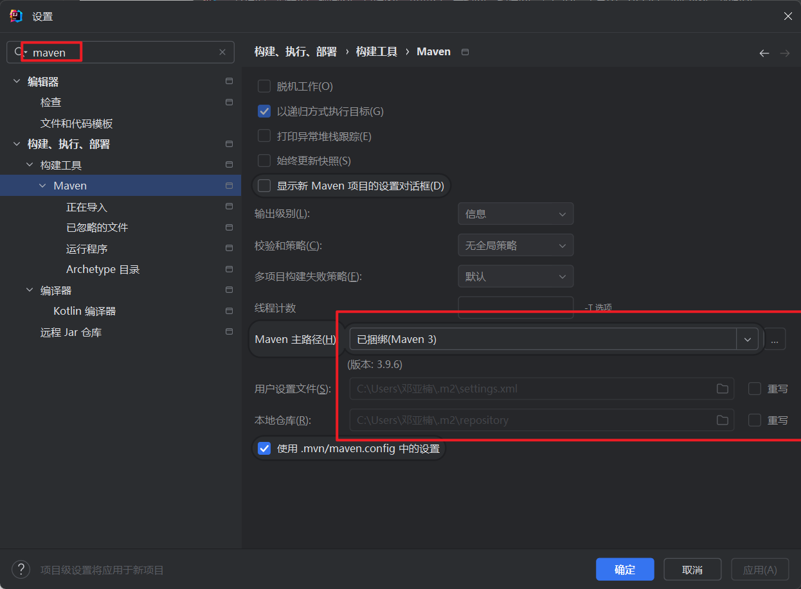The image size is (801, 589).
Task: Enable 打印异常堆栈跟踪(E) checkbox
Action: pyautogui.click(x=264, y=136)
